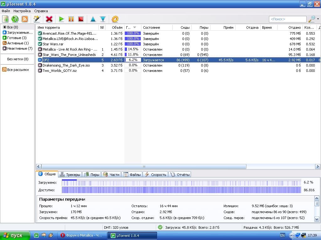This screenshot has width=321, height=240.
Task: Open the RSS feed toolbar icon
Action: click(x=25, y=19)
